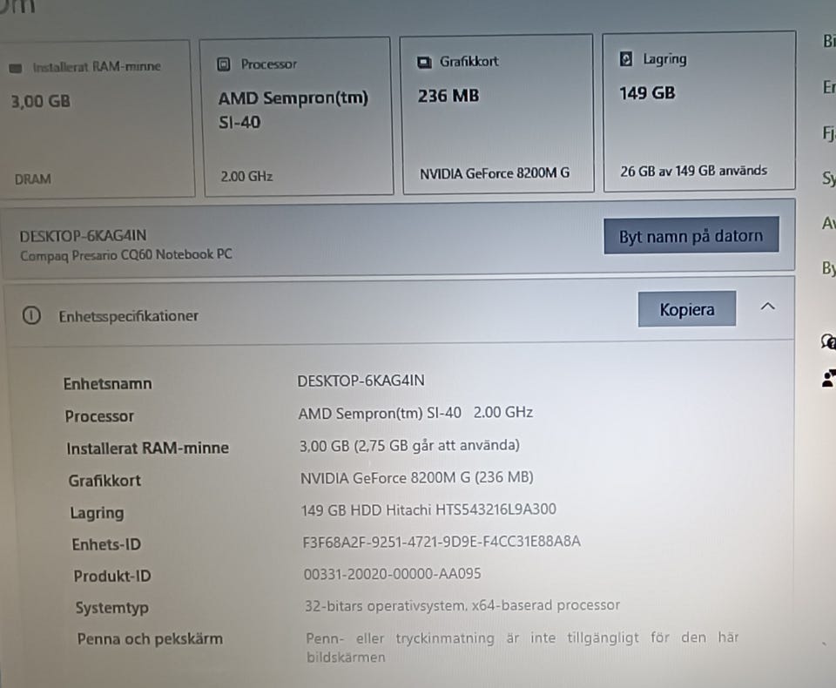Select the Processor value AMD Sempron SI-40
Viewport: 836px width, 688px height.
(x=415, y=413)
